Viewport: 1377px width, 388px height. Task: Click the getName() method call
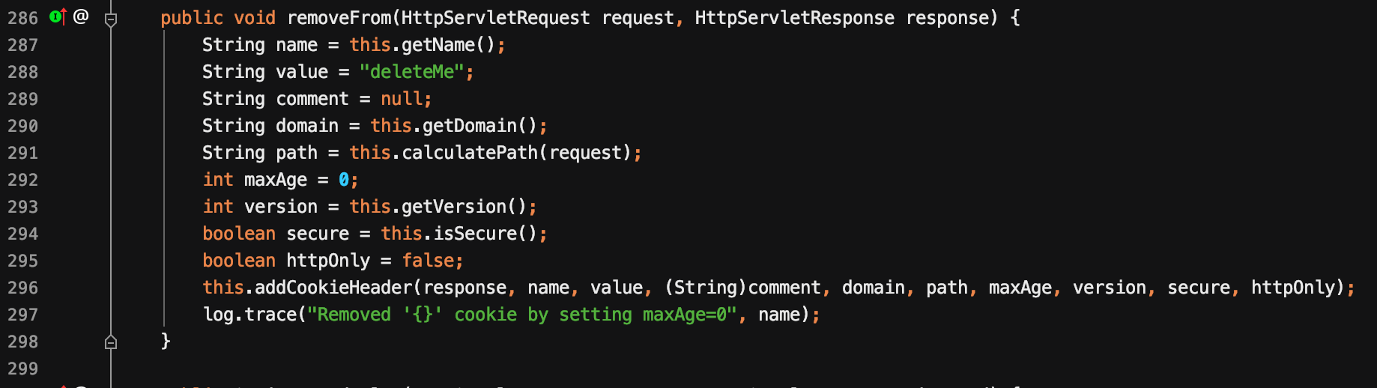[448, 45]
